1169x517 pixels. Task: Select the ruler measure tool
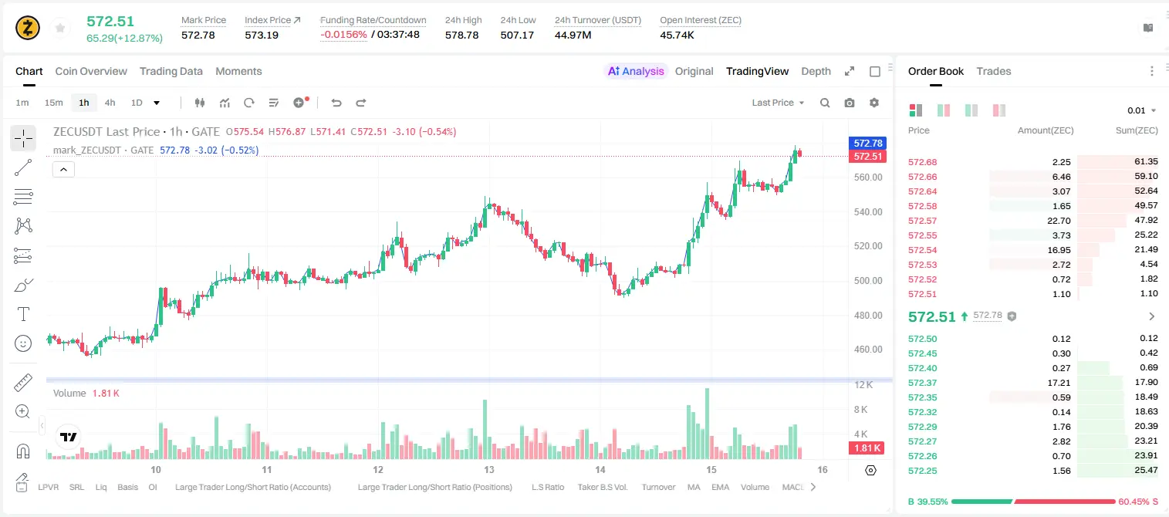23,383
